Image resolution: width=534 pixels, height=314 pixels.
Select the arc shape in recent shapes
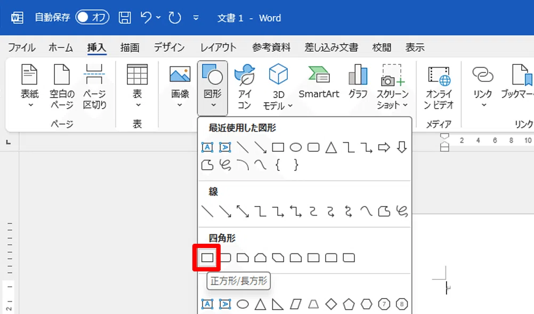click(x=242, y=165)
